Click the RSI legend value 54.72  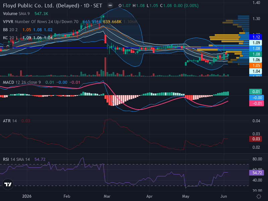40,159
